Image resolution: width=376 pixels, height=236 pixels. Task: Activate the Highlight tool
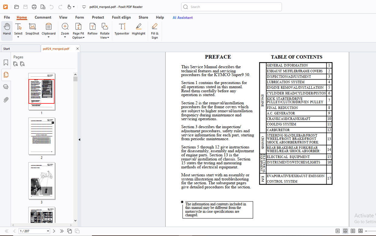(139, 29)
